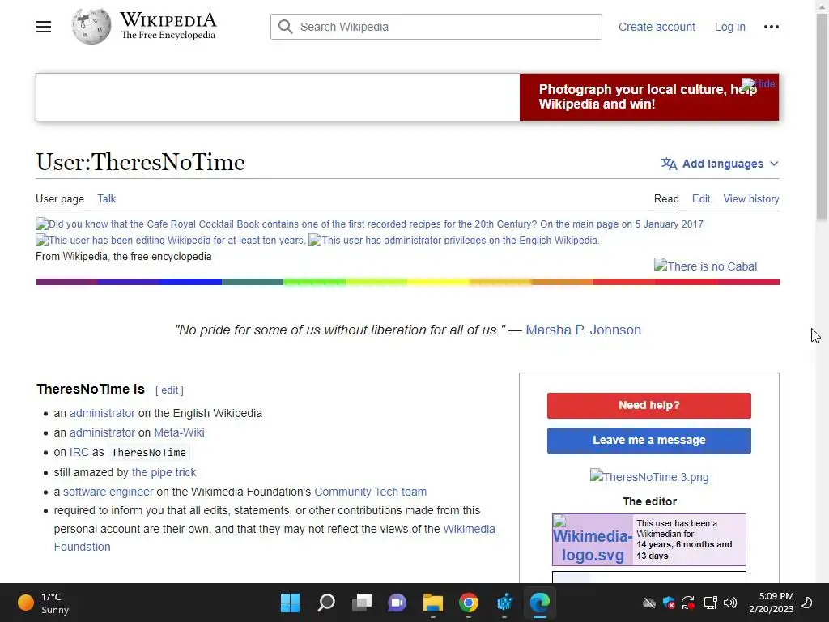The image size is (829, 622).
Task: Click the weather widget showing 17°C Sunny
Action: (44, 603)
